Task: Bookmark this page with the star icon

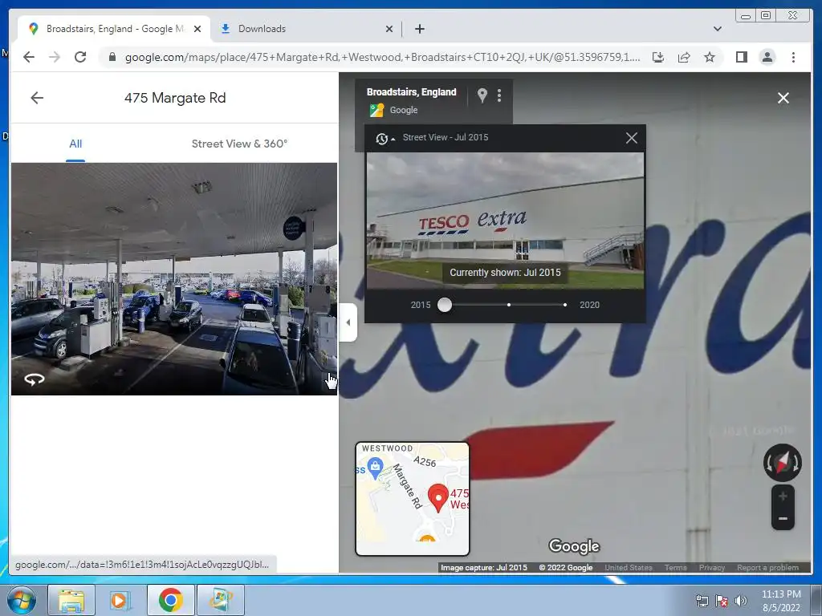Action: coord(710,57)
